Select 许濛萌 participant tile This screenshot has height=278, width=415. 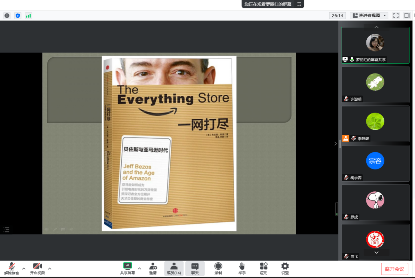pyautogui.click(x=375, y=85)
